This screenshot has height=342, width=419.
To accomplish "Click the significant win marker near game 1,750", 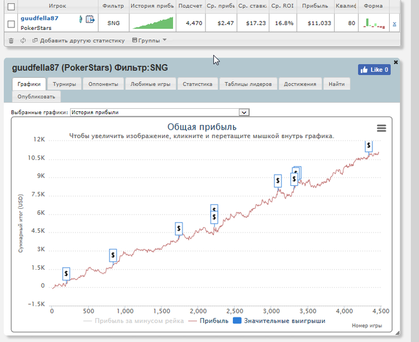I will click(179, 228).
